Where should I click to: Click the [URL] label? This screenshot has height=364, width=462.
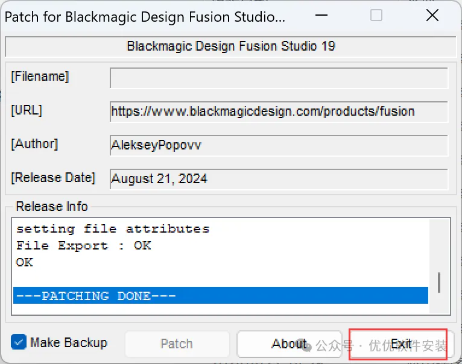click(27, 110)
